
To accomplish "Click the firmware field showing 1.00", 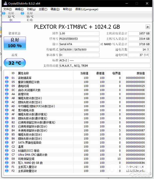I will click(x=79, y=33).
